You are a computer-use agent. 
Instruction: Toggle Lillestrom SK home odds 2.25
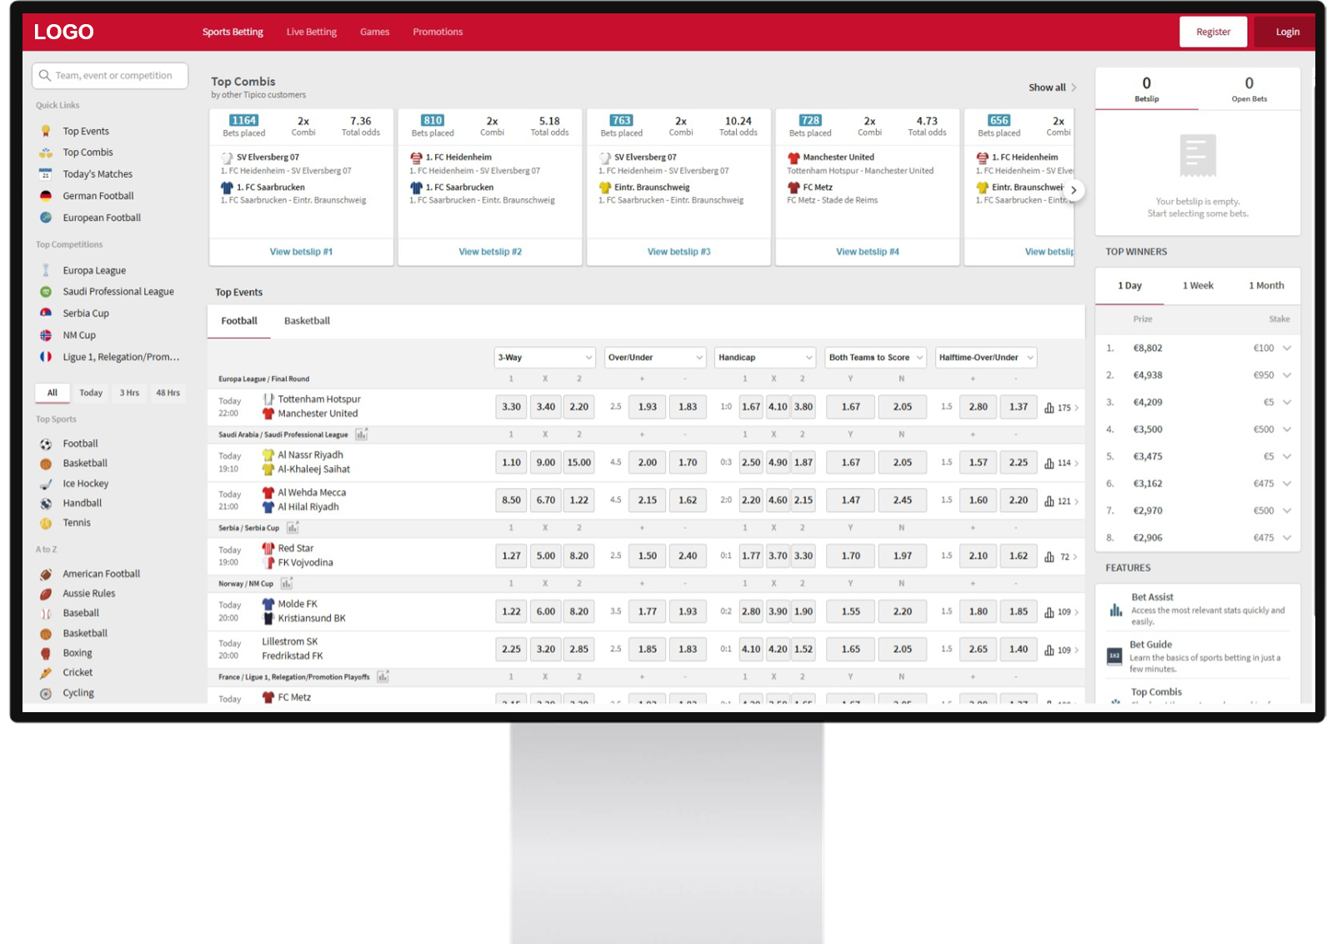point(511,650)
